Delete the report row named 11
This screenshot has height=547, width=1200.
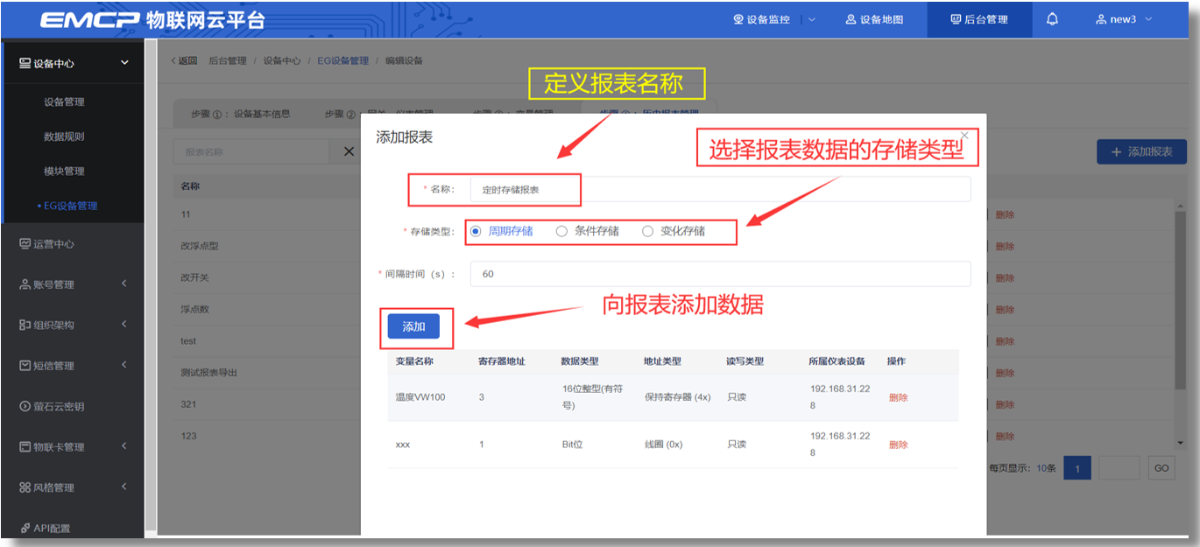point(1005,214)
